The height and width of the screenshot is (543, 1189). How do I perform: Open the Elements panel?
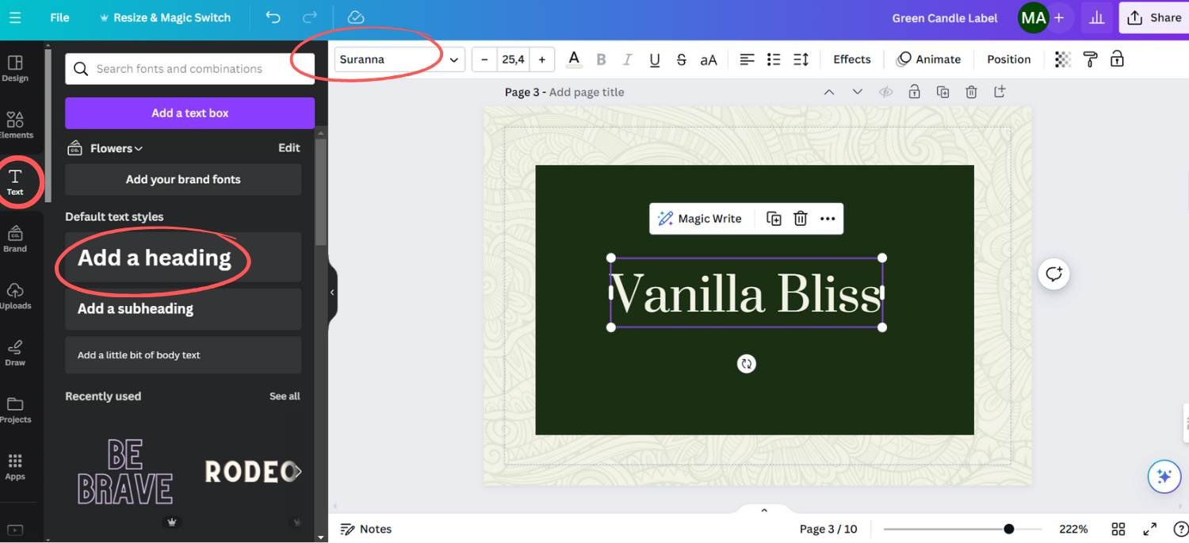click(17, 125)
